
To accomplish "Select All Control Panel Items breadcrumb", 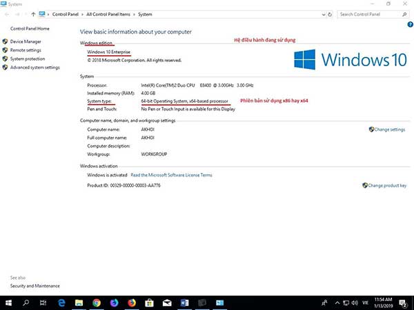I will [108, 14].
